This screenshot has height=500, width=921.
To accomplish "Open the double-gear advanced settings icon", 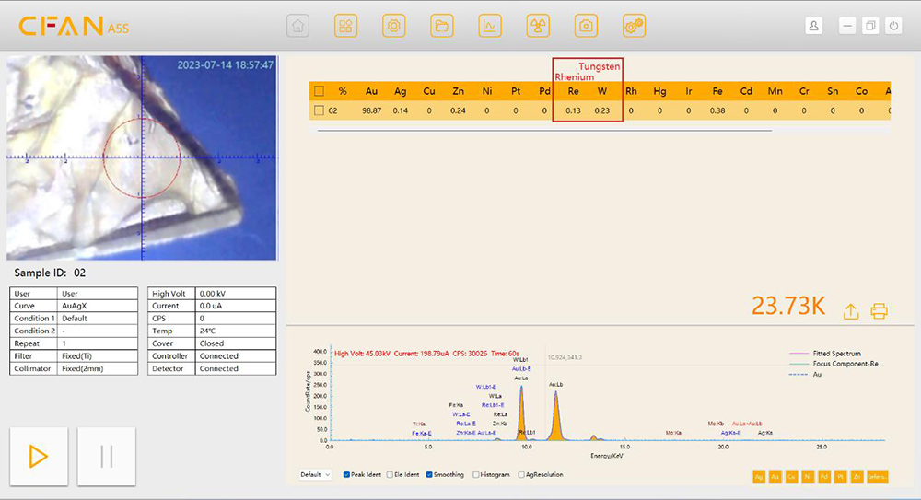I will click(634, 26).
